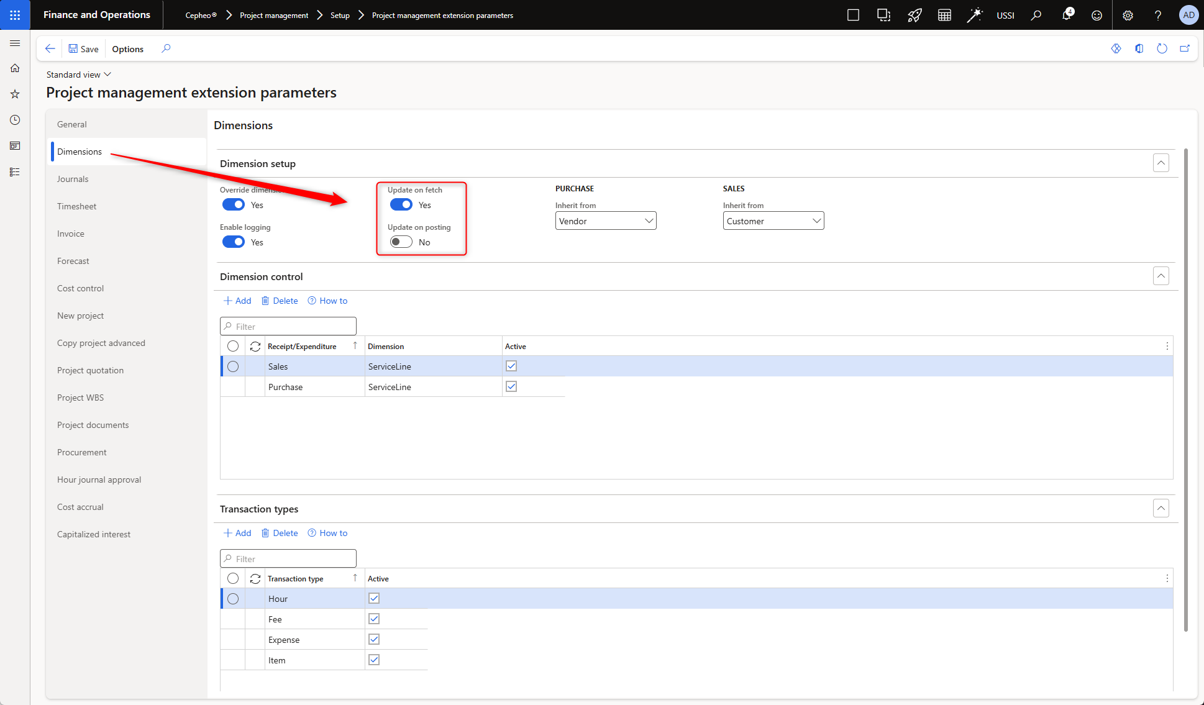
Task: Enable the Update on posting toggle
Action: tap(401, 242)
